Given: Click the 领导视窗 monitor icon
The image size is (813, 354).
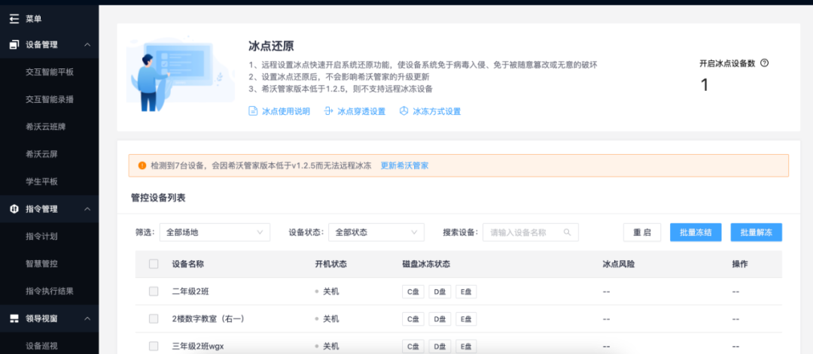Looking at the screenshot, I should click(14, 319).
